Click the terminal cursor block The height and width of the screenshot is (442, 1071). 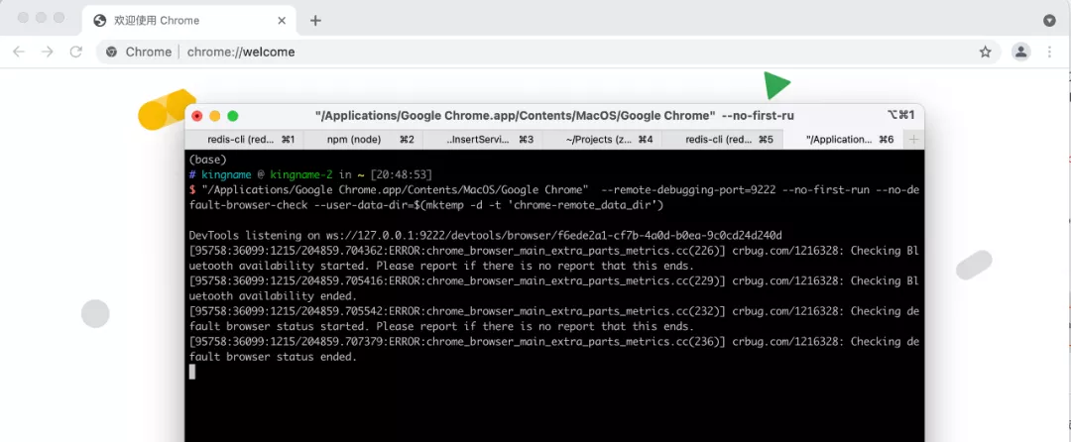pyautogui.click(x=192, y=371)
